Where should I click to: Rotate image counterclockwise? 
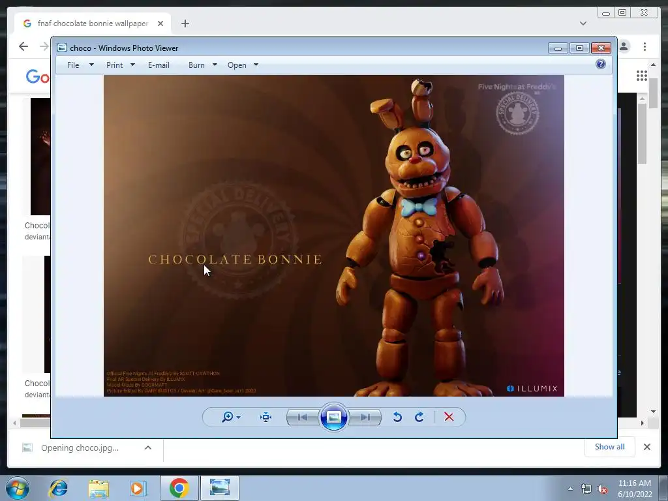(397, 417)
